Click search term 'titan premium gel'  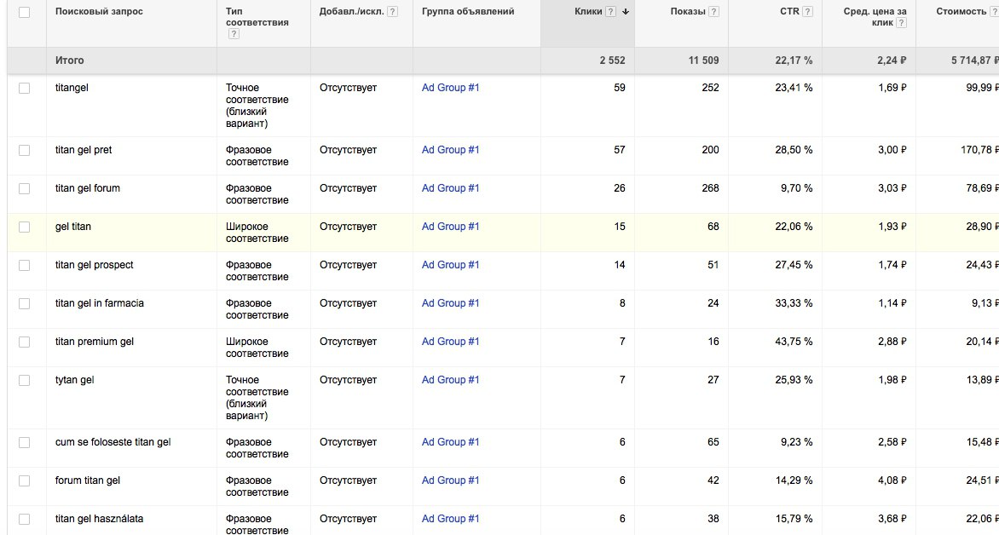(x=95, y=342)
